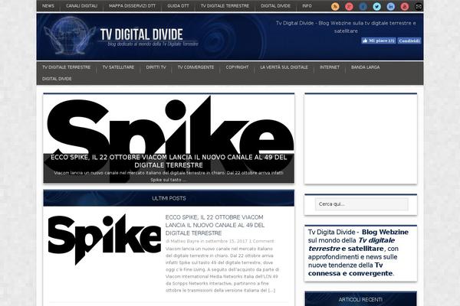Click the 'settembre 15, 2017' post date
The width and height of the screenshot is (460, 306).
(226, 241)
